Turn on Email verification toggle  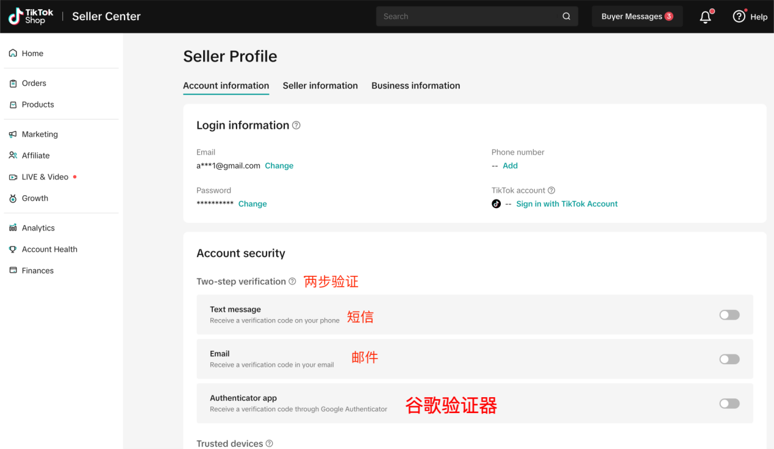tap(729, 359)
